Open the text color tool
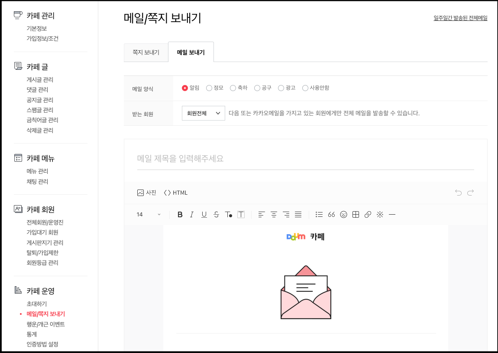Image resolution: width=498 pixels, height=353 pixels. click(x=228, y=215)
